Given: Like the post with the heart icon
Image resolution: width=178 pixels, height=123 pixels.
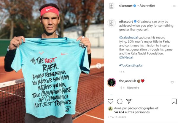Looking at the screenshot, I should 110,101.
